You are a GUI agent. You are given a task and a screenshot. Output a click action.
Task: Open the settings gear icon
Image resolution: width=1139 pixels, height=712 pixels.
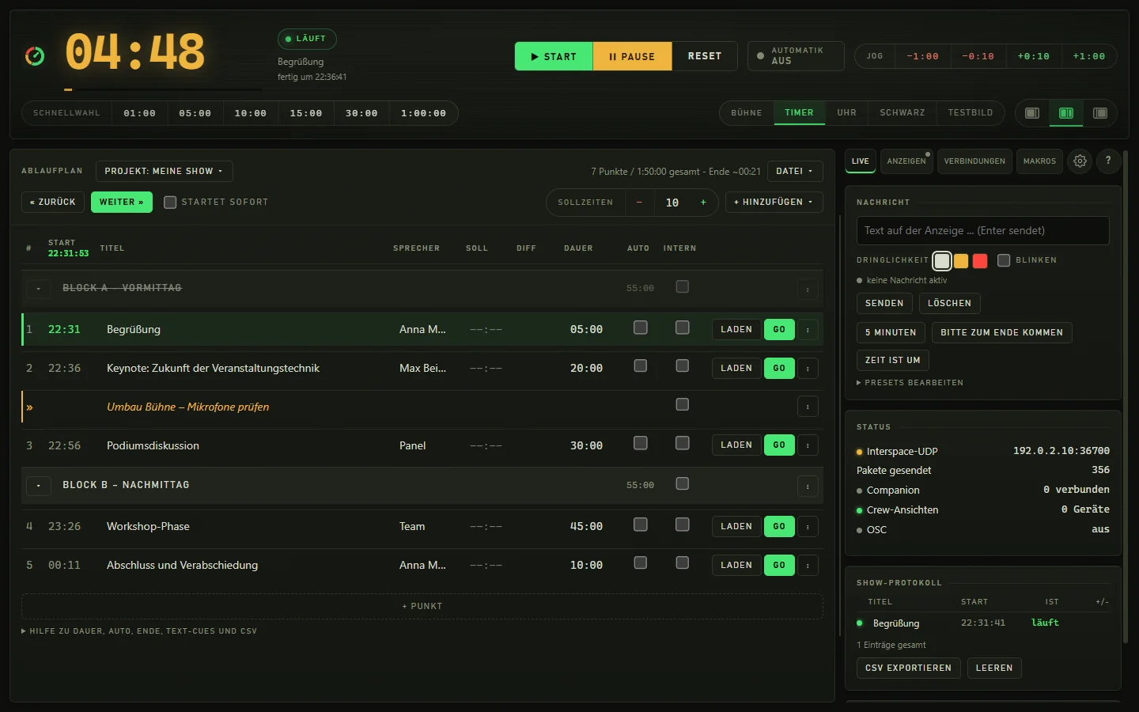1080,161
